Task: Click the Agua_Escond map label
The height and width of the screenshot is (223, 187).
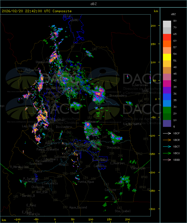Action: pos(78,207)
